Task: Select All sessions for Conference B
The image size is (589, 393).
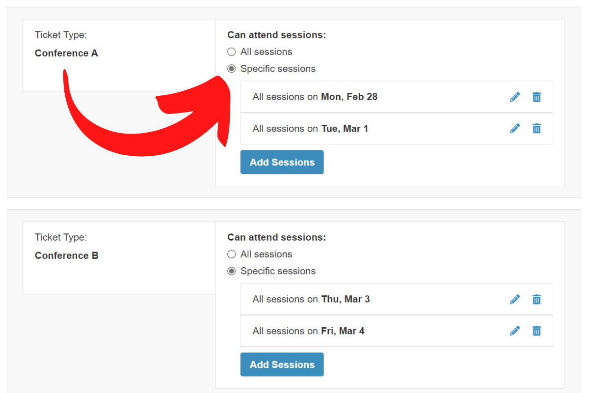Action: [x=232, y=254]
